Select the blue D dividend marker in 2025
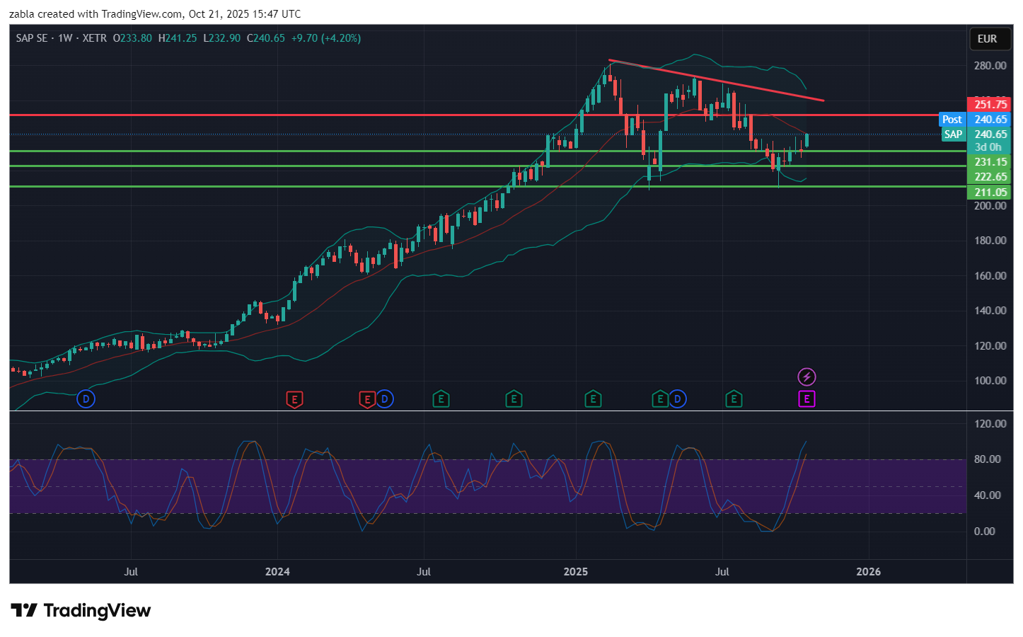The width and height of the screenshot is (1023, 637). click(x=678, y=399)
